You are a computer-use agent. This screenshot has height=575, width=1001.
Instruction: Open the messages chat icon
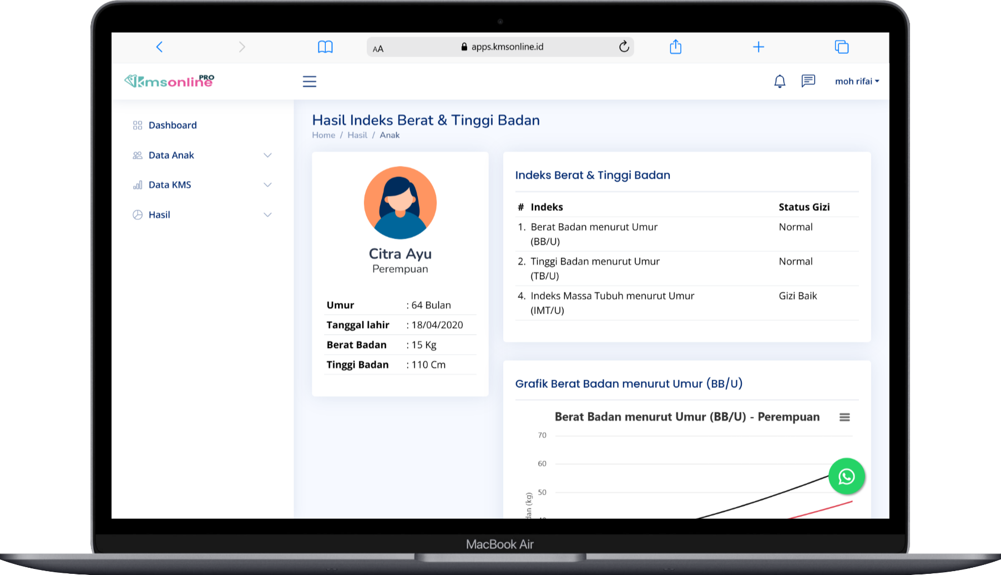click(x=808, y=82)
